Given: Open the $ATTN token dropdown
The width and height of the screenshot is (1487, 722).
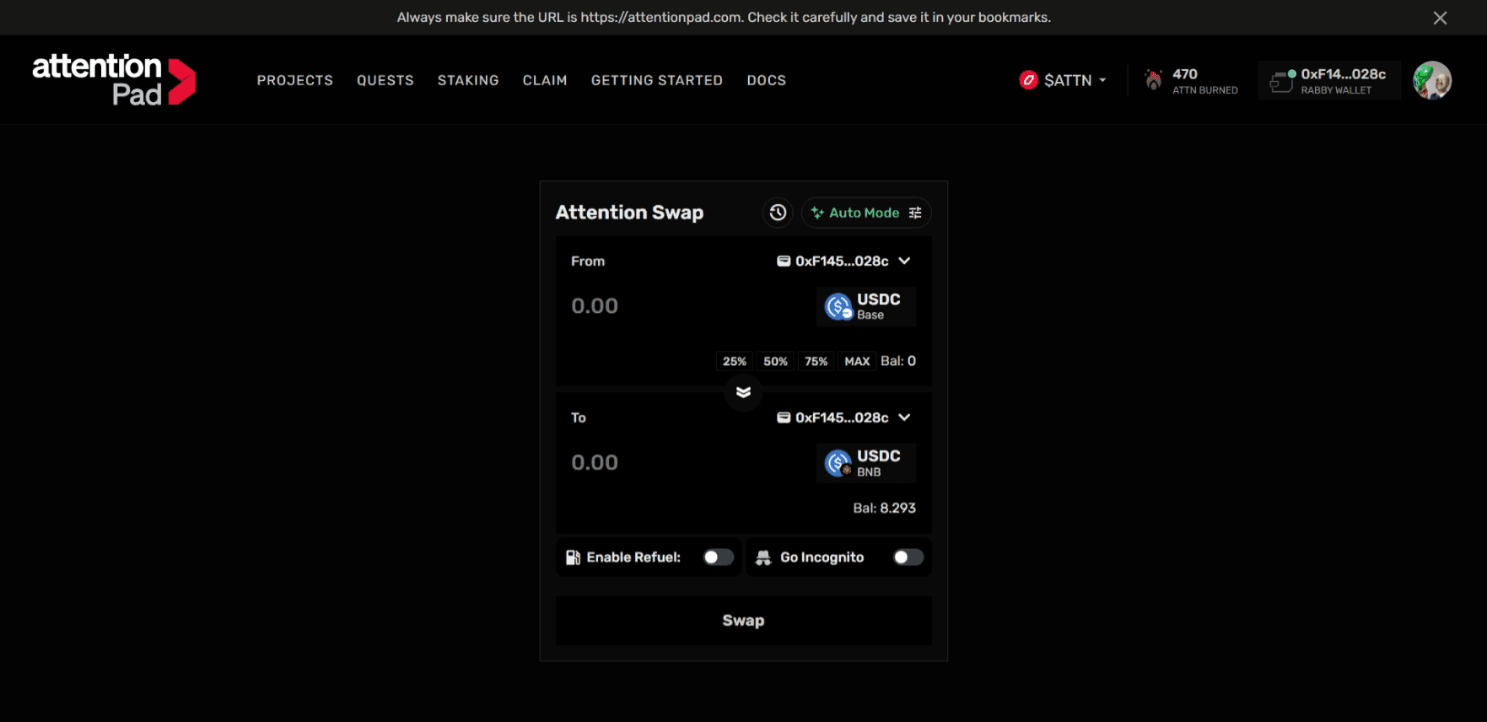Looking at the screenshot, I should [1063, 80].
